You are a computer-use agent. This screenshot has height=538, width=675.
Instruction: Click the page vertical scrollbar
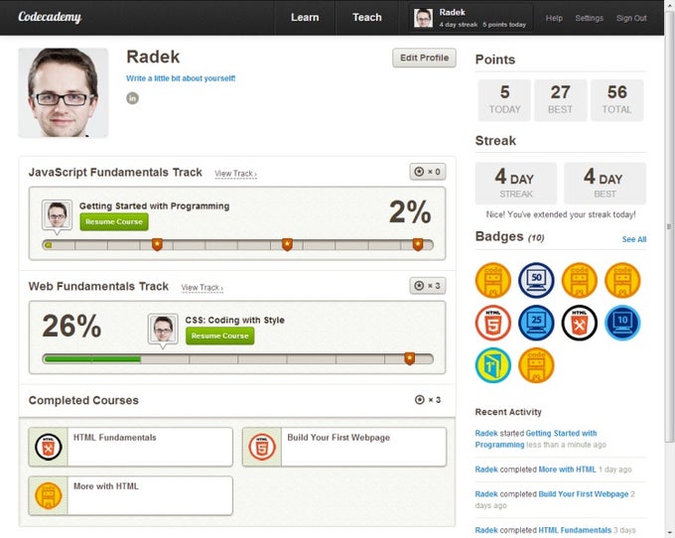[669, 228]
